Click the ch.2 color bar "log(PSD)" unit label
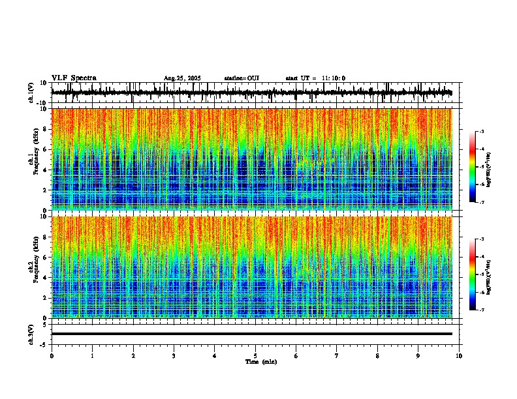The width and height of the screenshot is (517, 399). (x=489, y=278)
